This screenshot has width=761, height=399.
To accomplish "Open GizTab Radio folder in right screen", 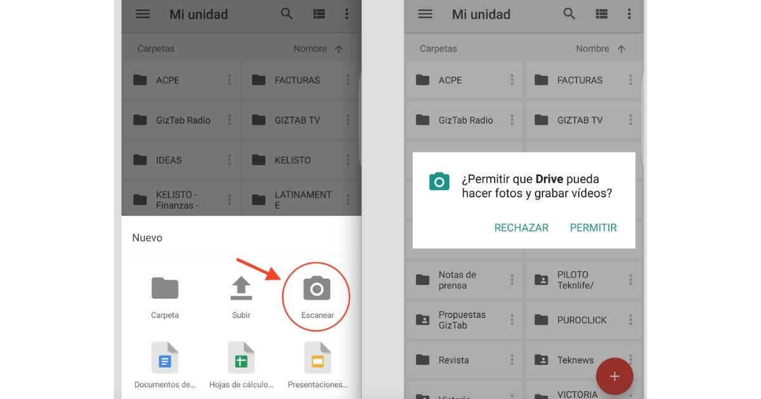I will tap(464, 120).
